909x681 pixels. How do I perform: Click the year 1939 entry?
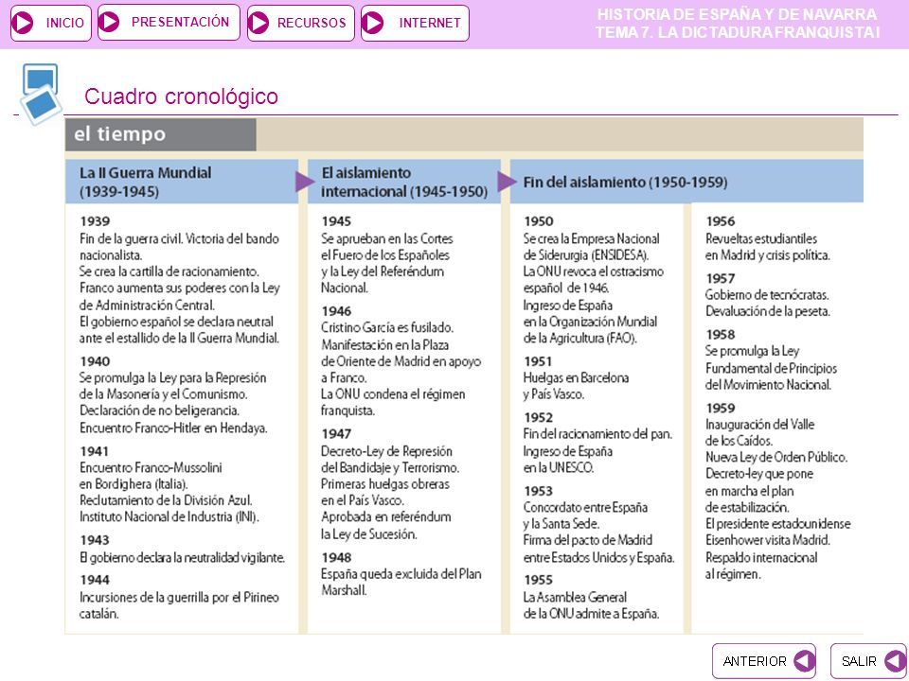[95, 221]
